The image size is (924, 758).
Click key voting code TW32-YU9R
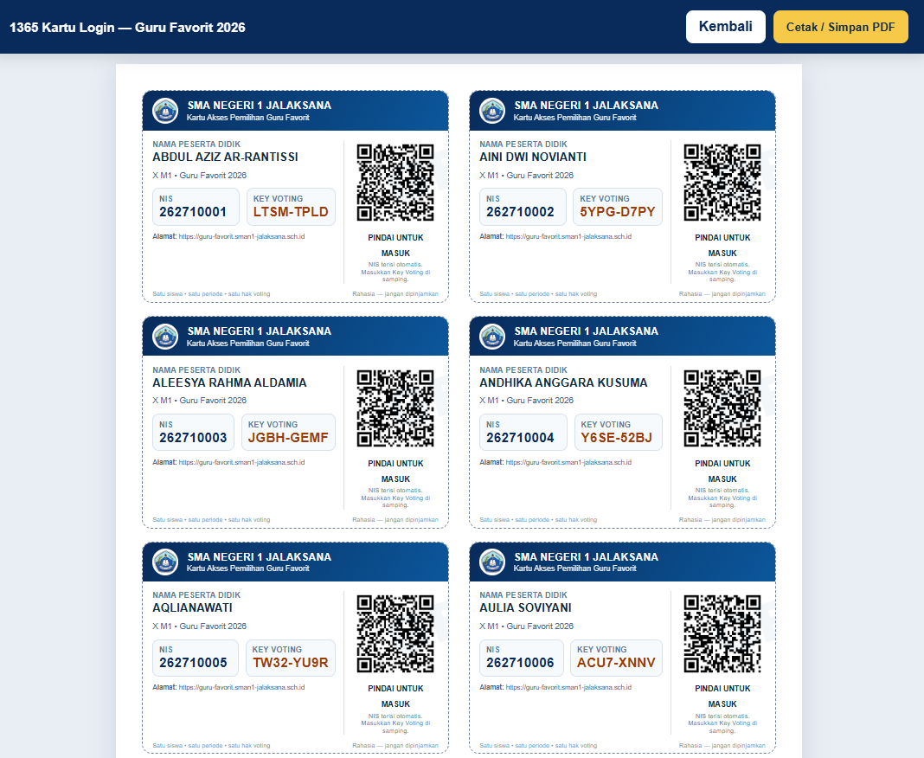(291, 663)
